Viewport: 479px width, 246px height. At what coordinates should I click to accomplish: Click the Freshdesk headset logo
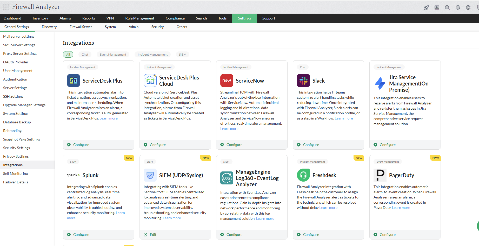tap(303, 175)
